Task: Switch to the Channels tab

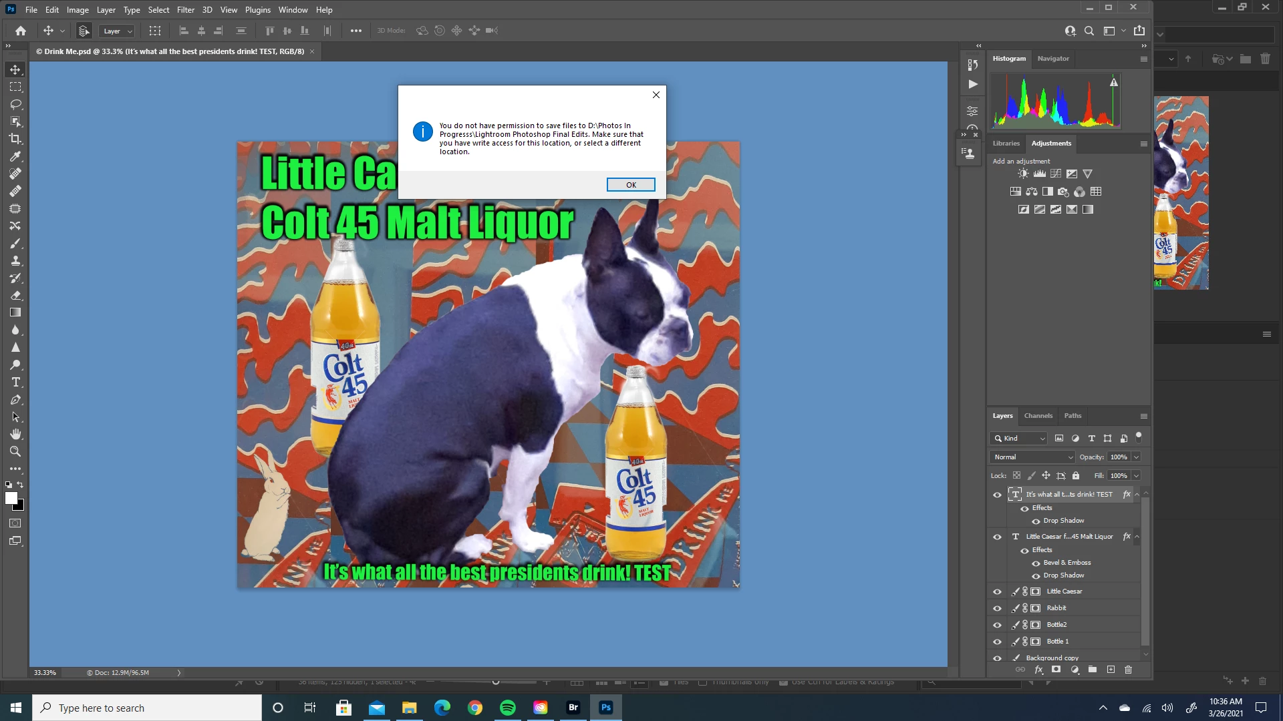Action: [x=1038, y=415]
